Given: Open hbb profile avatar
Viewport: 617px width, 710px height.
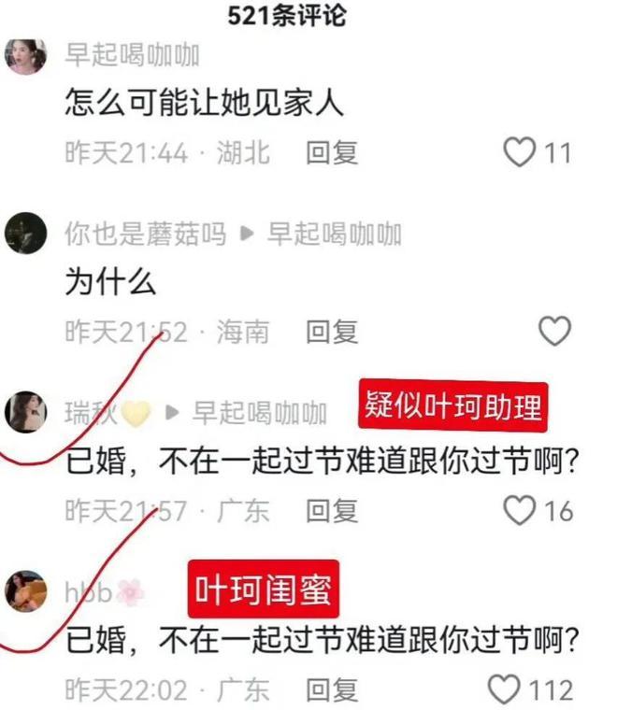Looking at the screenshot, I should (26, 591).
